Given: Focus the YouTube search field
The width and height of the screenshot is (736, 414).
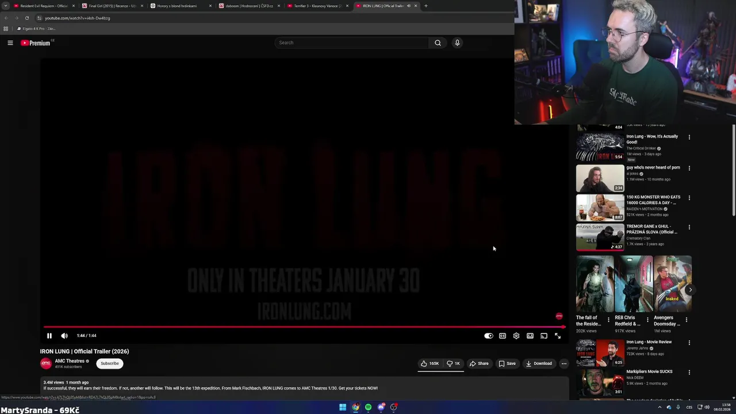Looking at the screenshot, I should coord(351,43).
